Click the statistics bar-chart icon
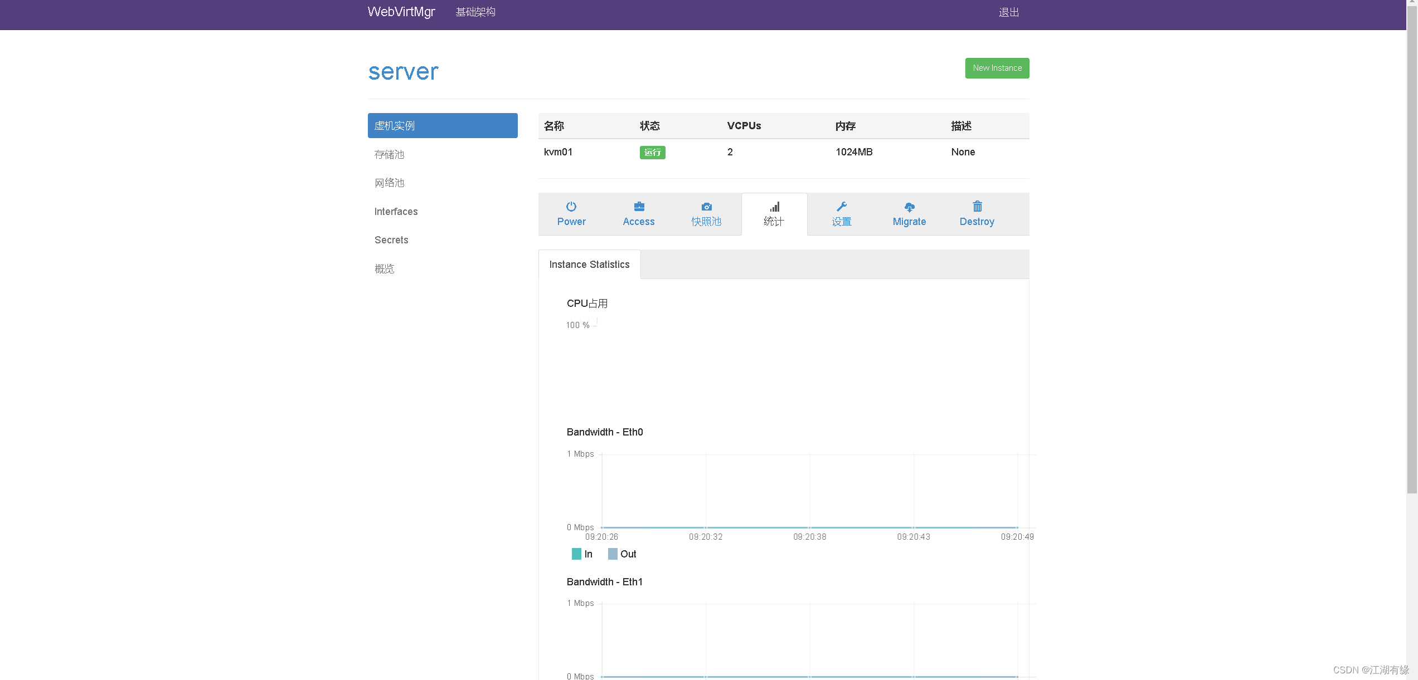 click(774, 207)
